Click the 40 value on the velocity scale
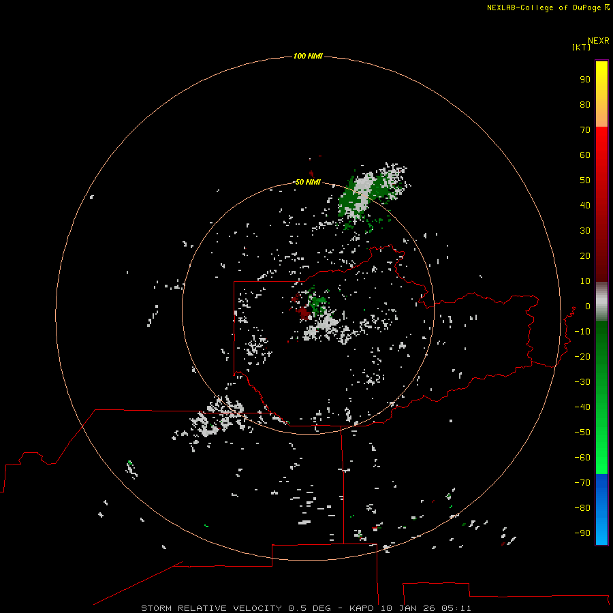This screenshot has width=613, height=613. click(x=585, y=206)
